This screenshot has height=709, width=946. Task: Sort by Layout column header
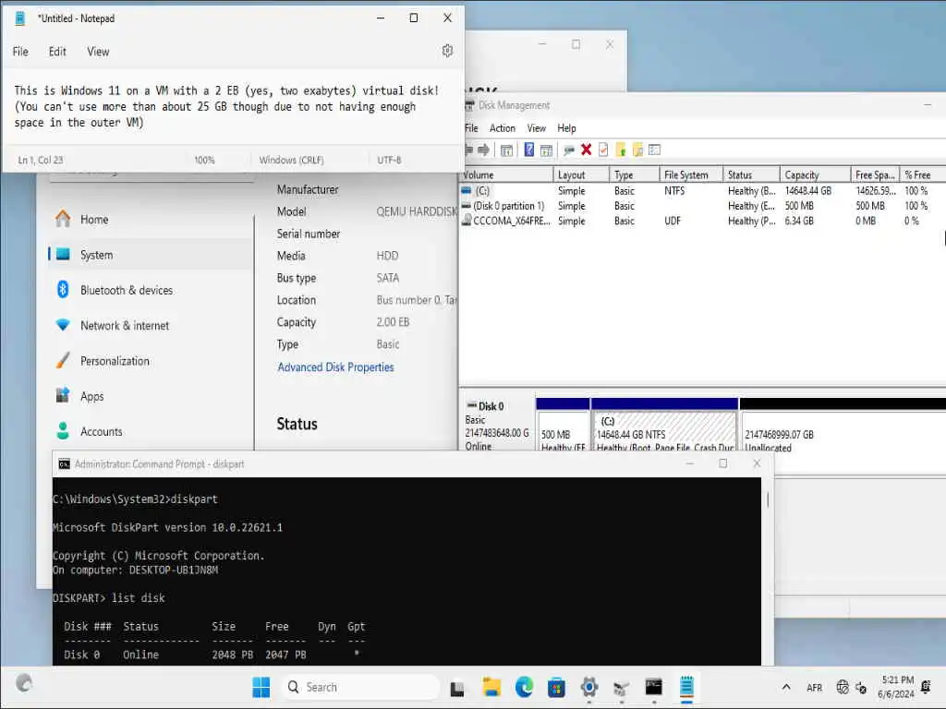pyautogui.click(x=581, y=174)
